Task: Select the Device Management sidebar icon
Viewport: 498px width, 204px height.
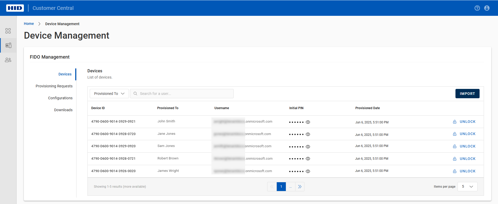Action: pyautogui.click(x=8, y=45)
